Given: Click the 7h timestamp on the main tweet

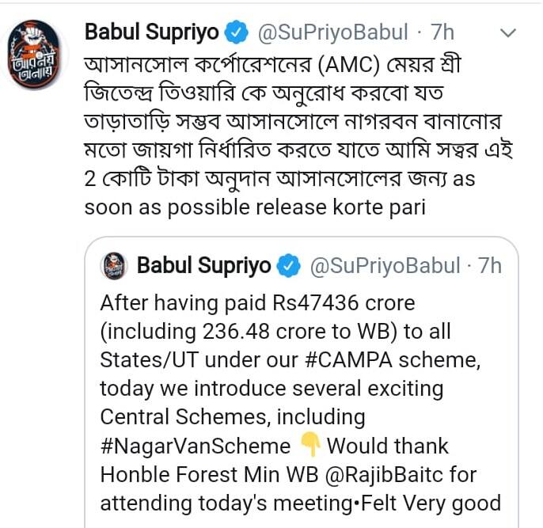Looking at the screenshot, I should tap(442, 33).
